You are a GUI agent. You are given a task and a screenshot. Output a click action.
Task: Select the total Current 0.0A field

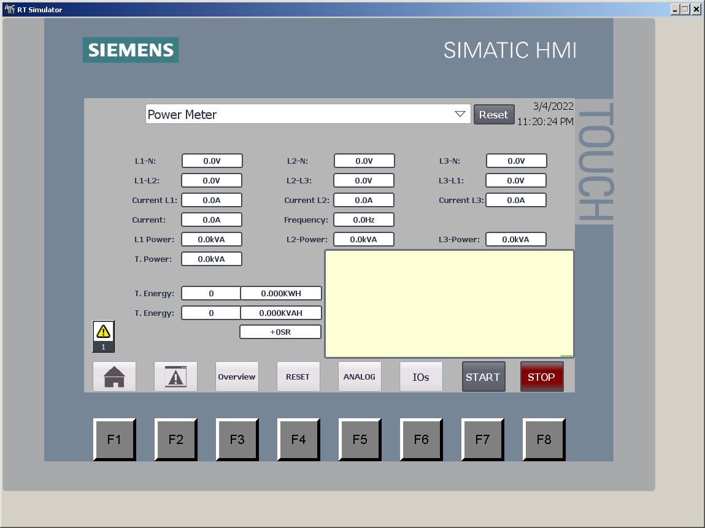212,220
